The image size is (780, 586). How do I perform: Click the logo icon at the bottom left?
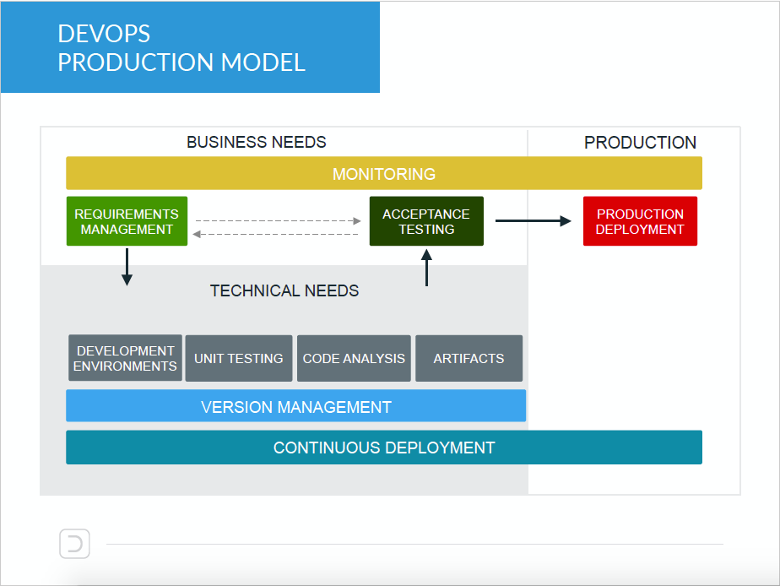[74, 543]
